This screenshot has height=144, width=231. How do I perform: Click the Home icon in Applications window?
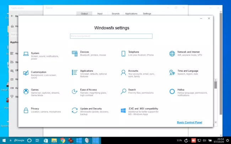[x=12, y=26]
